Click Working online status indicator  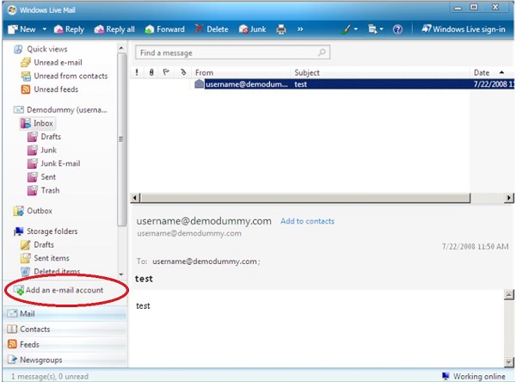tap(474, 376)
